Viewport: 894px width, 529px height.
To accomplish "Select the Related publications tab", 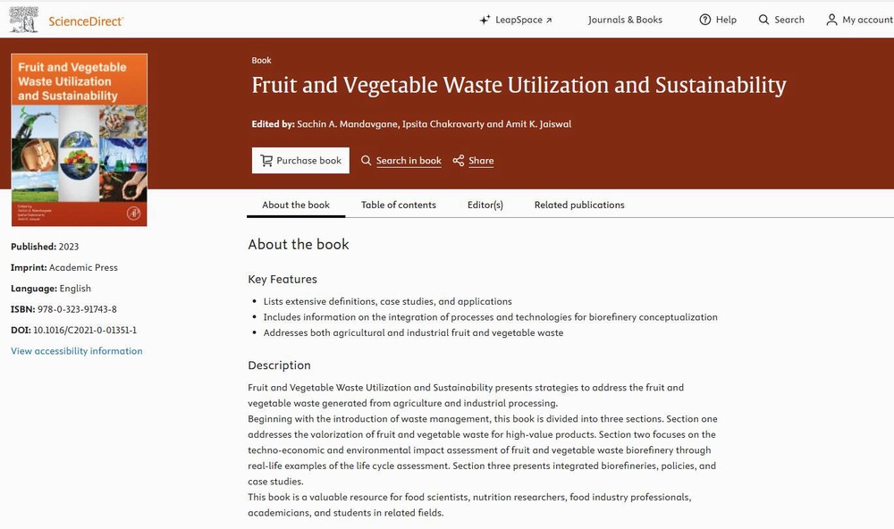I will 579,206.
